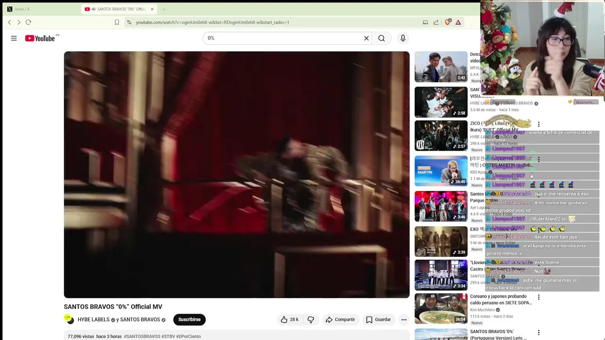605x340 pixels.
Task: Open the 2:58 HYBE LABELS thumbnail
Action: pyautogui.click(x=441, y=102)
